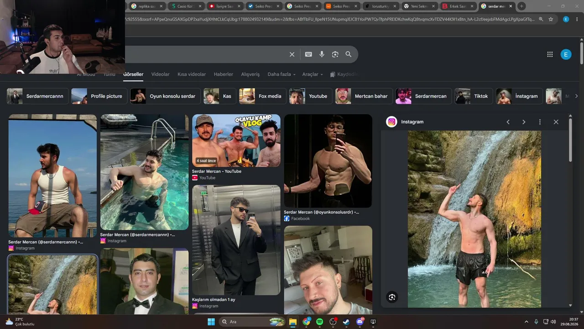Open Steam from taskbar

(346, 322)
